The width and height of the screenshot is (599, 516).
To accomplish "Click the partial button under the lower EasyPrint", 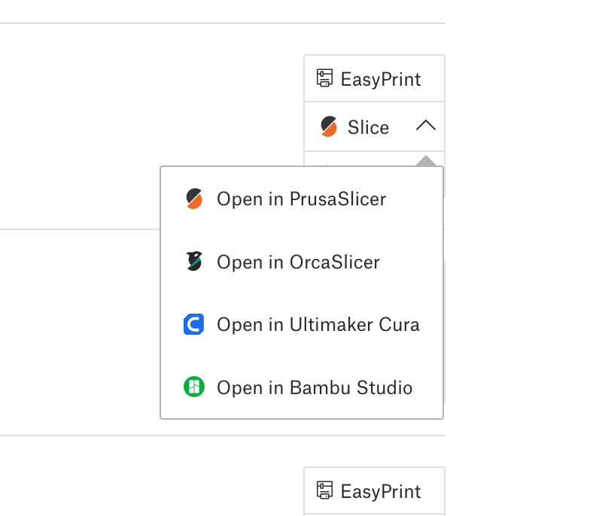I will [x=375, y=514].
